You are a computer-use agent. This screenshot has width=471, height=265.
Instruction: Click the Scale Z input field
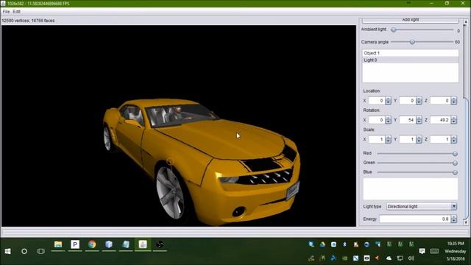440,139
